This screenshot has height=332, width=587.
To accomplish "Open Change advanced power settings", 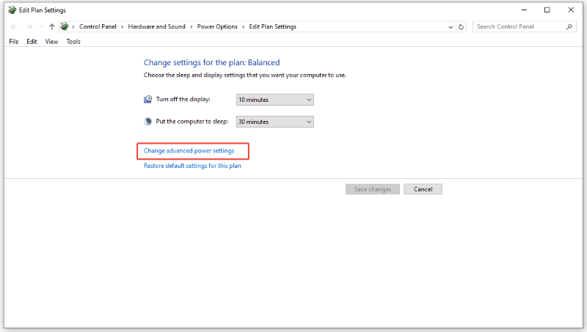I will point(189,151).
